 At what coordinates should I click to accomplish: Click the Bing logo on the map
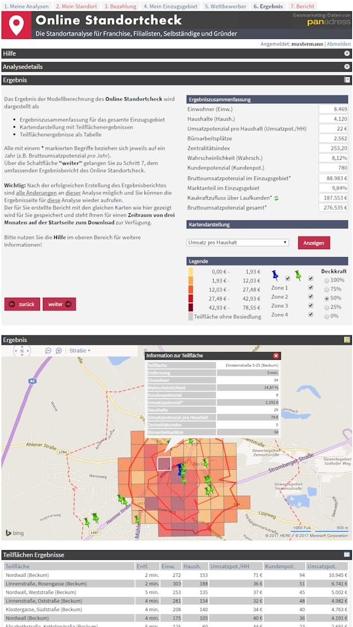(x=14, y=533)
